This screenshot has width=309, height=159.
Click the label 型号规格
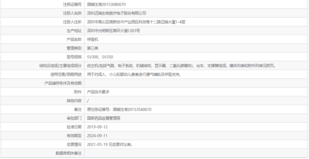(74, 57)
